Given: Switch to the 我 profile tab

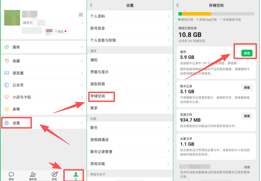Looking at the screenshot, I should [76, 176].
